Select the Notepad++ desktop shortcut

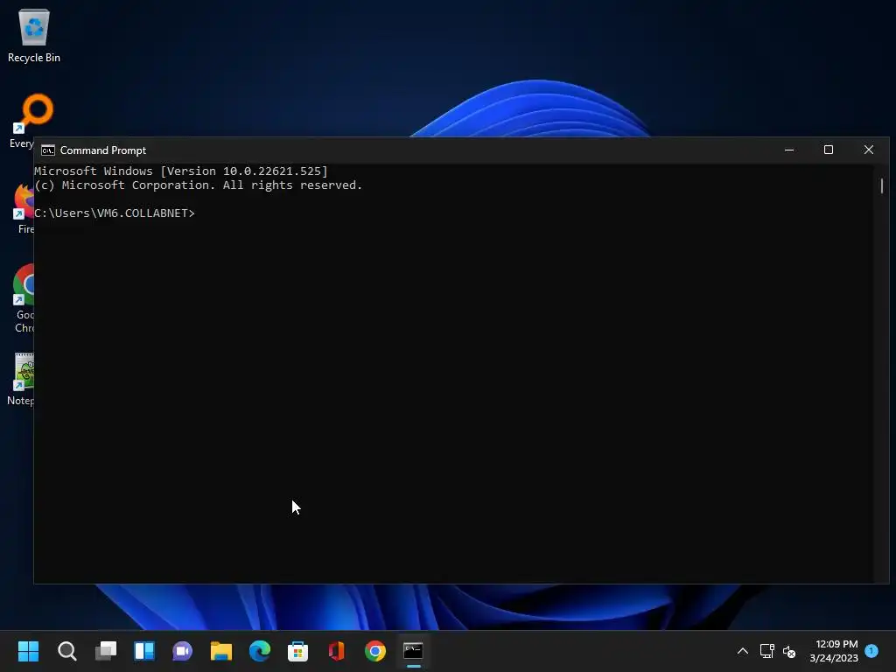pos(22,380)
